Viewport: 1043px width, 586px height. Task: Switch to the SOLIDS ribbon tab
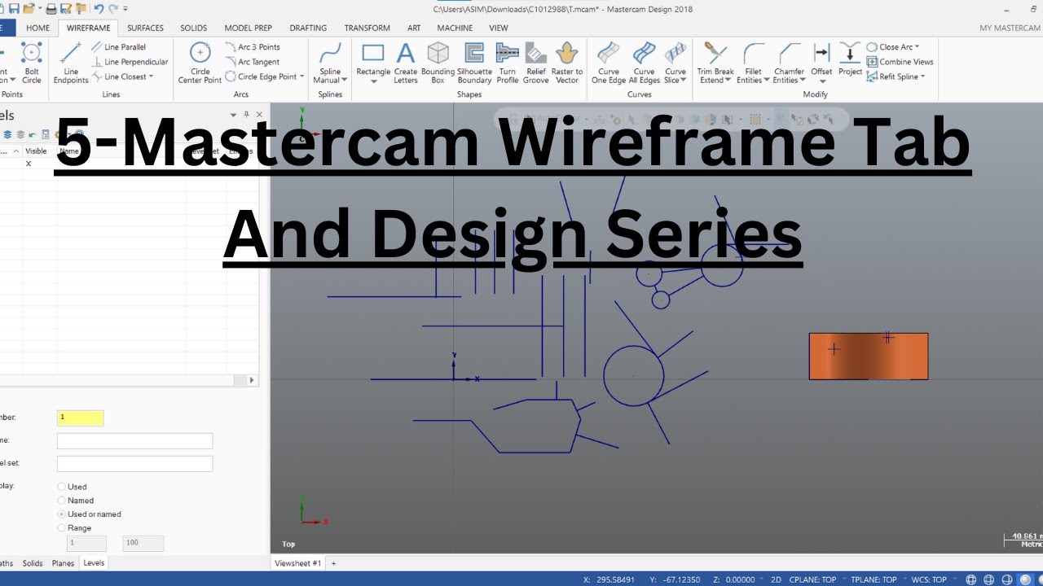(x=194, y=28)
